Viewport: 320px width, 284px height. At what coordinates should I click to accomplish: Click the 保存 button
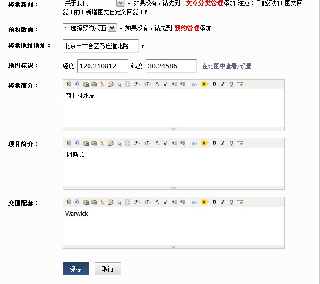75,269
